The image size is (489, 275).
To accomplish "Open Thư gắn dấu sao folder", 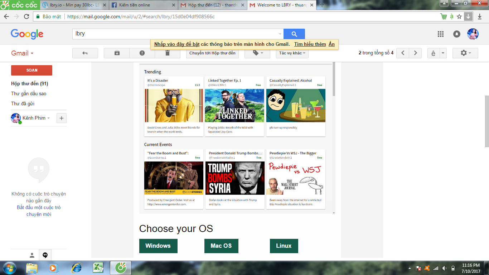I will [29, 93].
